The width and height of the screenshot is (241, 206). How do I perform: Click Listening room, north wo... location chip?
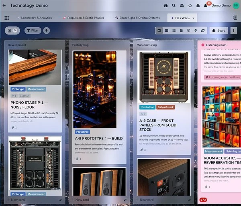coord(223,77)
